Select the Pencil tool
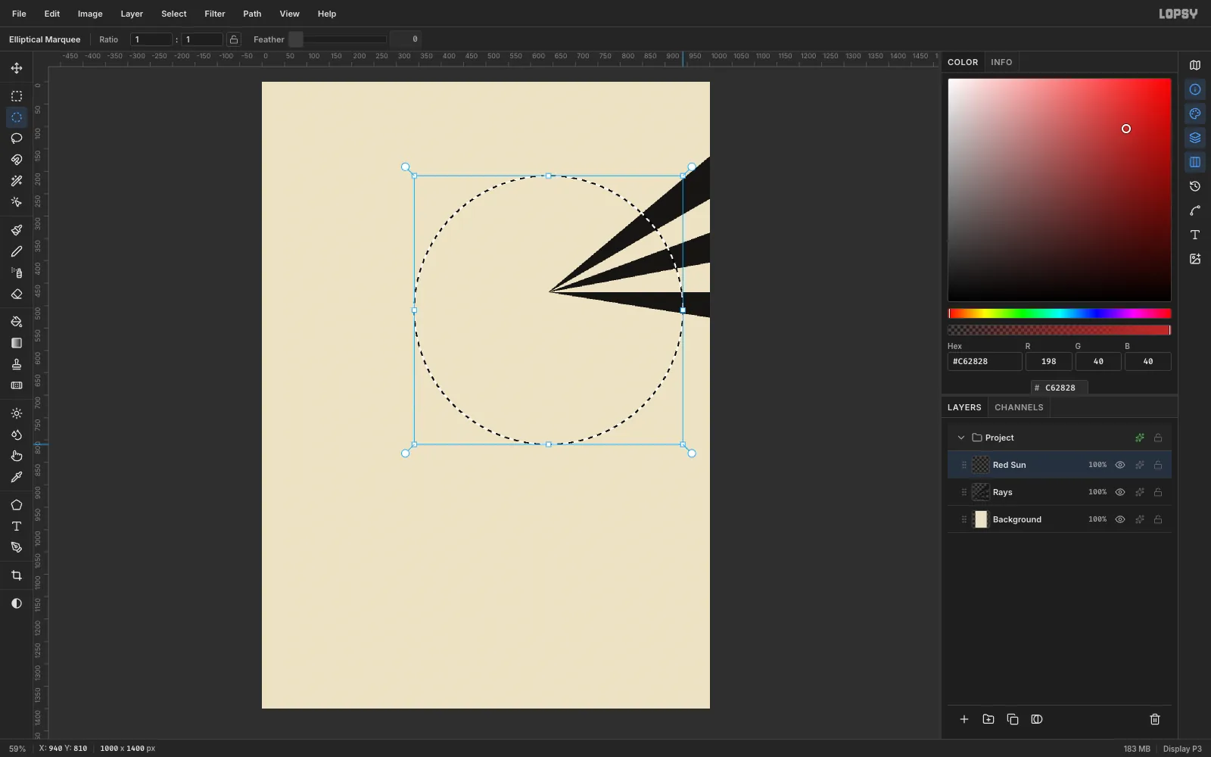Screen dimensions: 1211x757 point(17,251)
